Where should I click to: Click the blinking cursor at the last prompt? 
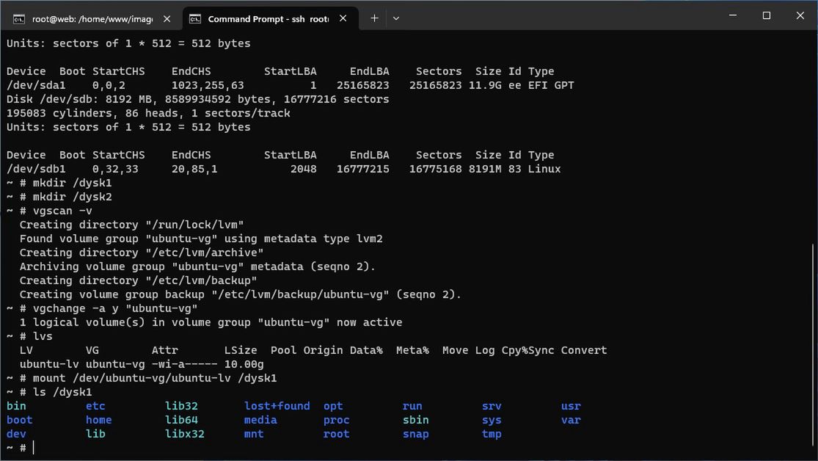point(34,448)
